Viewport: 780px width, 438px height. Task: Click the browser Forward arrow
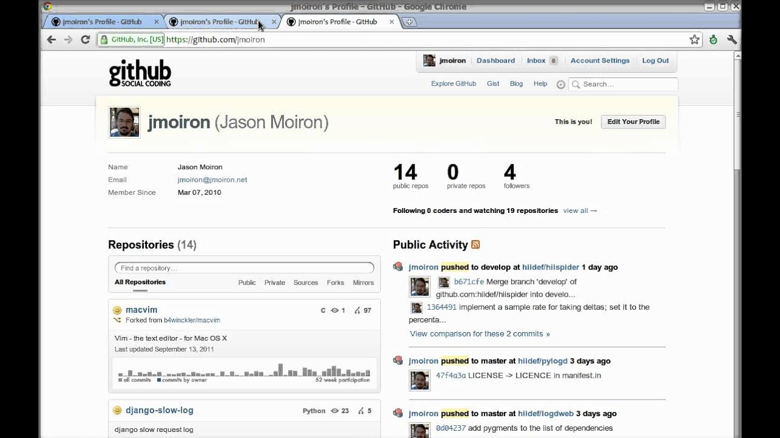click(68, 40)
